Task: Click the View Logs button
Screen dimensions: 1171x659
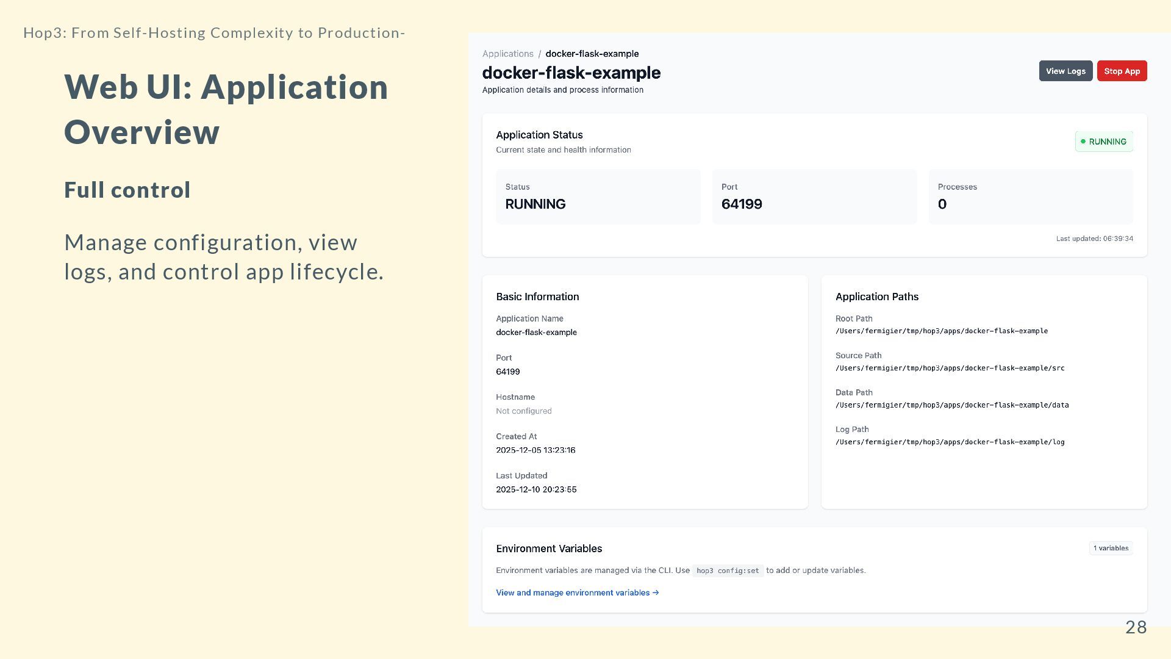Action: (x=1065, y=71)
